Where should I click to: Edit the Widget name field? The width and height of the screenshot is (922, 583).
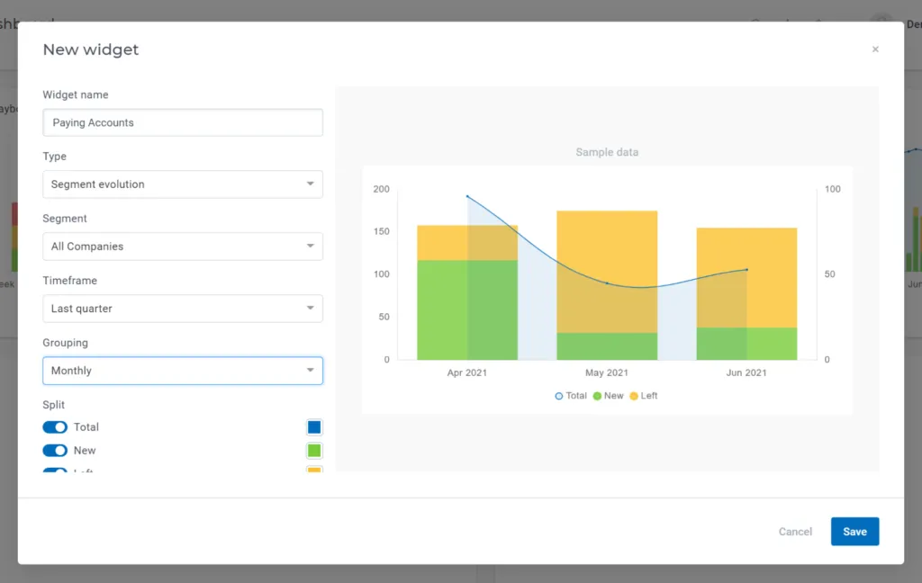click(183, 123)
